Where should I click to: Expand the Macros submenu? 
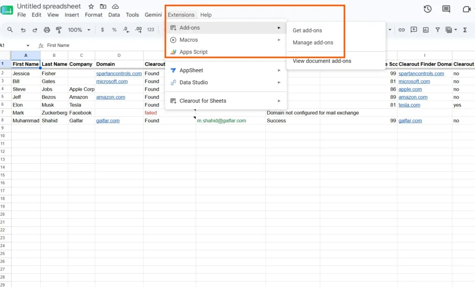click(226, 40)
